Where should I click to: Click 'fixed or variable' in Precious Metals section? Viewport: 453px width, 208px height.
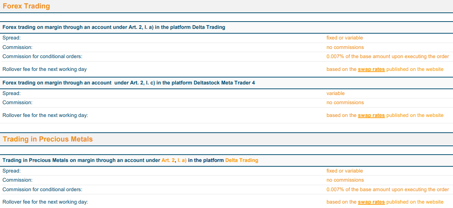[x=345, y=171]
